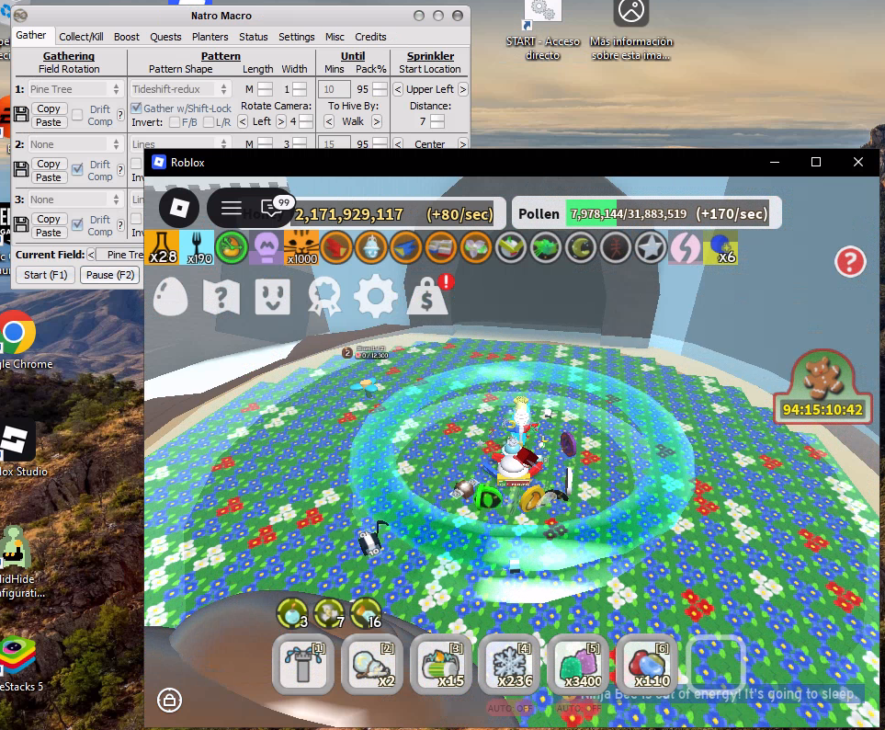Toggle Invert L/R checkbox
The height and width of the screenshot is (730, 885).
(x=209, y=122)
